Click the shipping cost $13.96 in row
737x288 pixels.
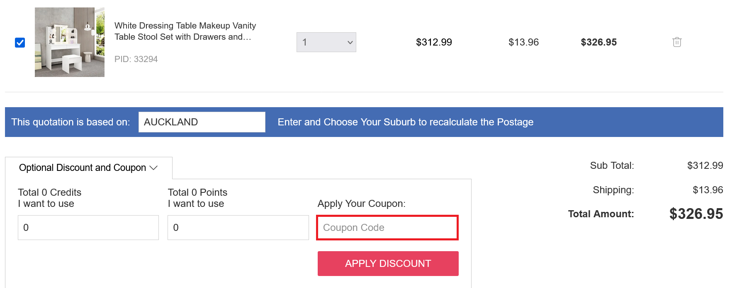tap(523, 42)
